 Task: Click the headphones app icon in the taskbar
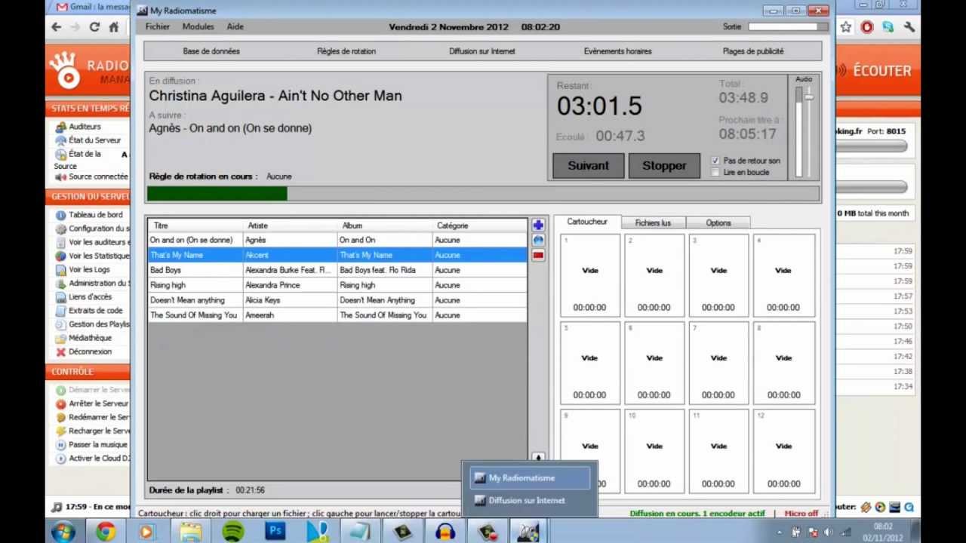(445, 532)
